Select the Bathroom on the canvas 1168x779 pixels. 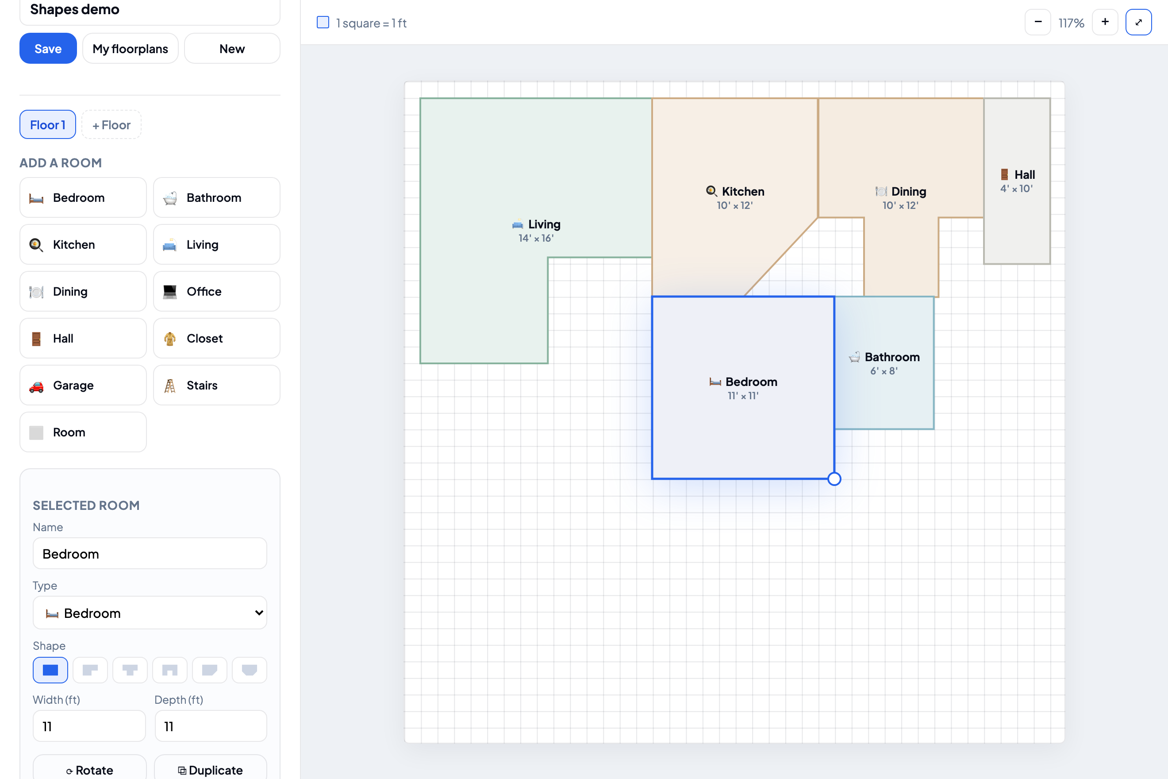pos(884,363)
